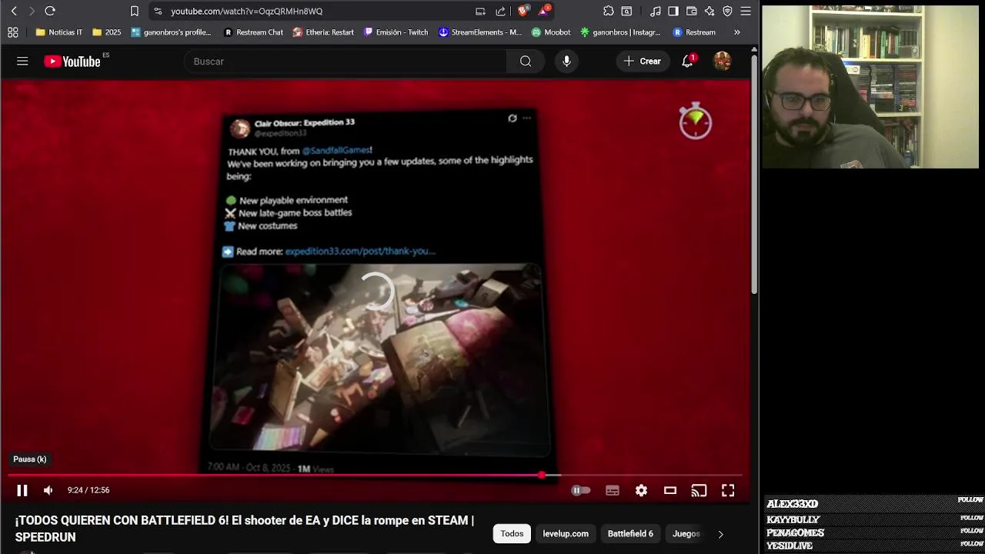Toggle the browser sidebar panel icon
This screenshot has height=554, width=985.
(673, 11)
